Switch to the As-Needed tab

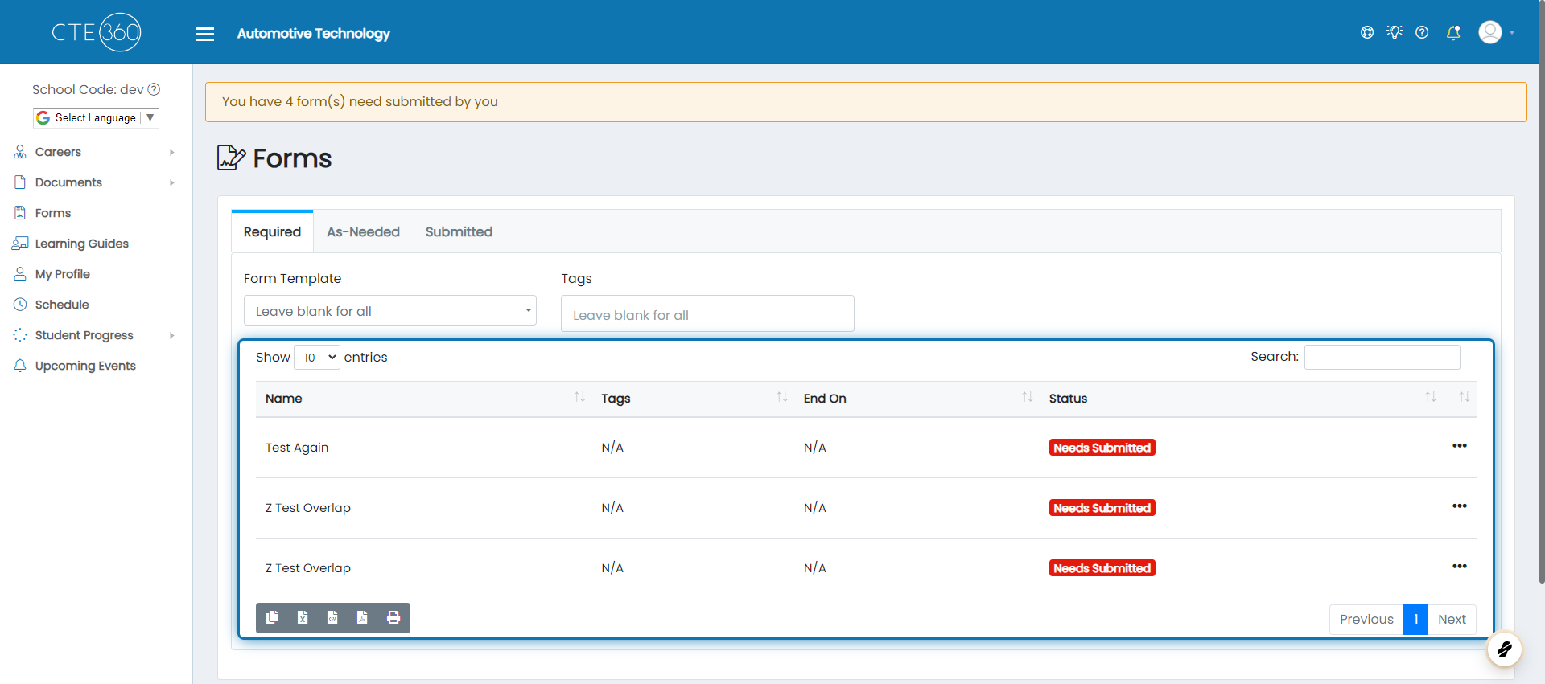363,231
